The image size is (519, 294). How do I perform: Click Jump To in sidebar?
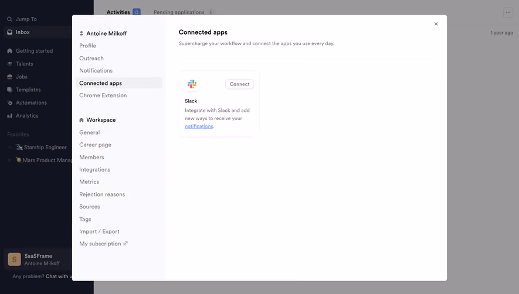click(26, 19)
